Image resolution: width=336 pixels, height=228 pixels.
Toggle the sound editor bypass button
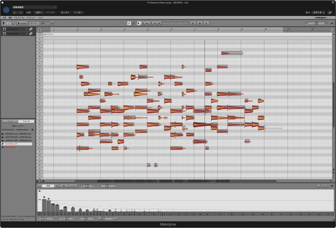tap(325, 186)
